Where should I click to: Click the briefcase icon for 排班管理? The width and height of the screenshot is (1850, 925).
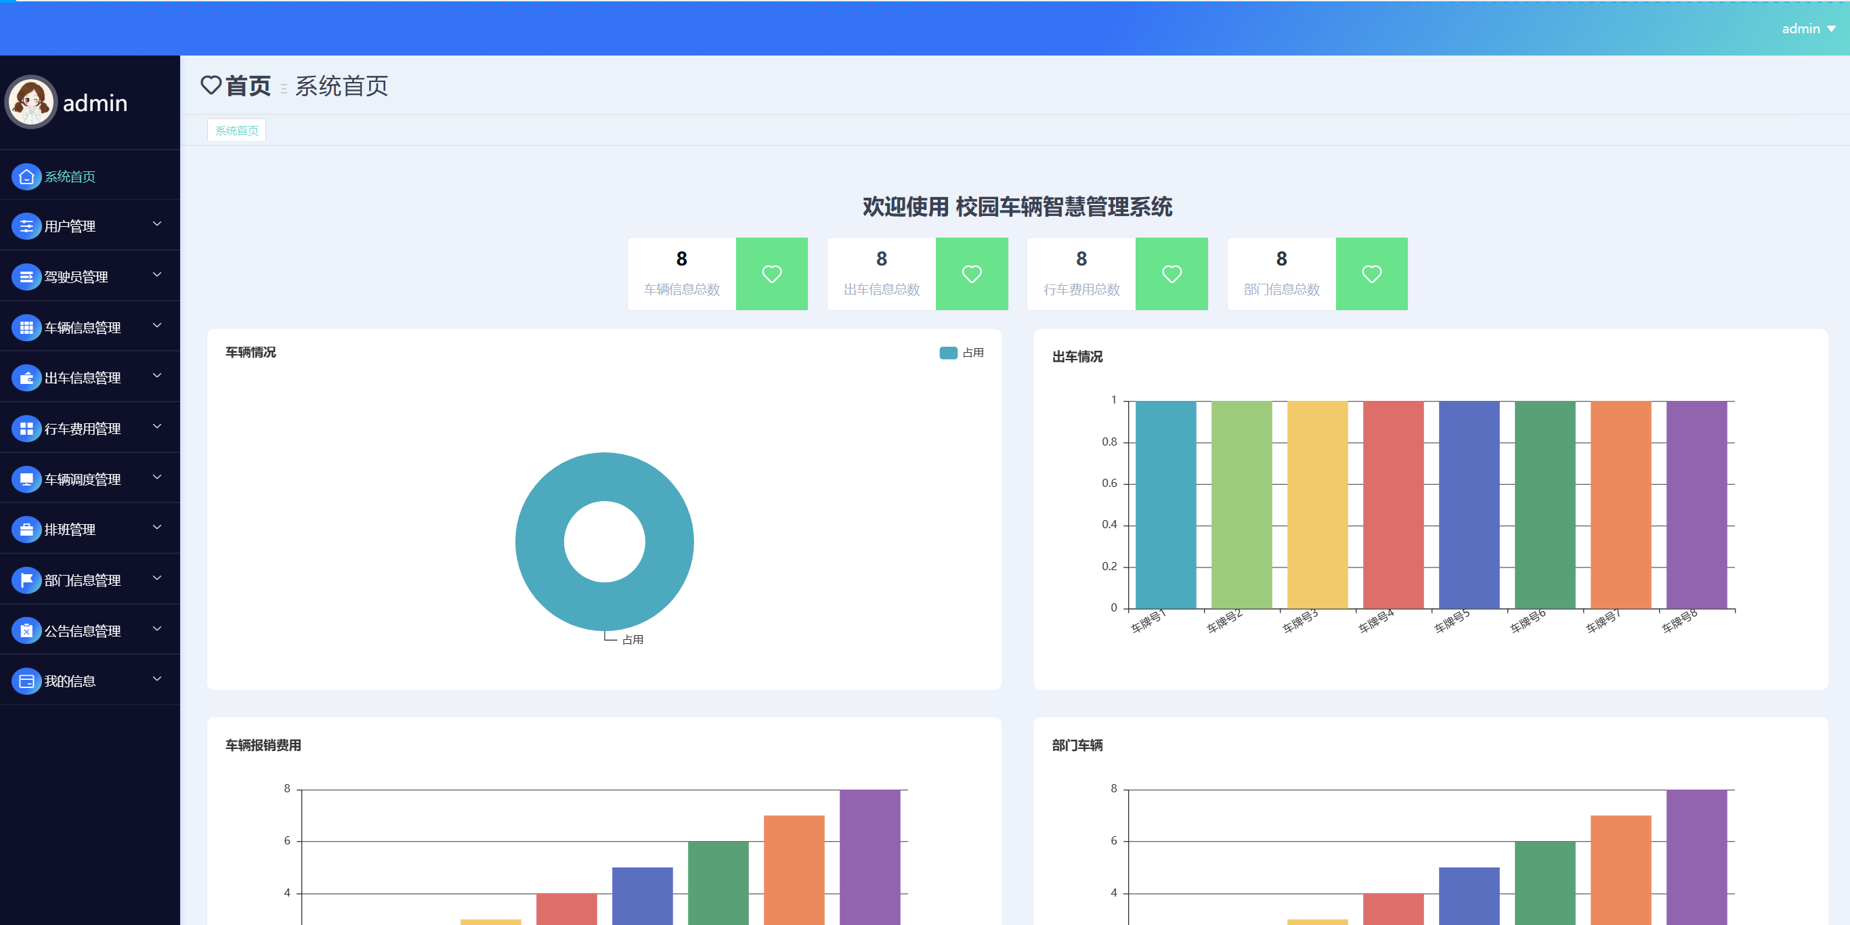26,530
